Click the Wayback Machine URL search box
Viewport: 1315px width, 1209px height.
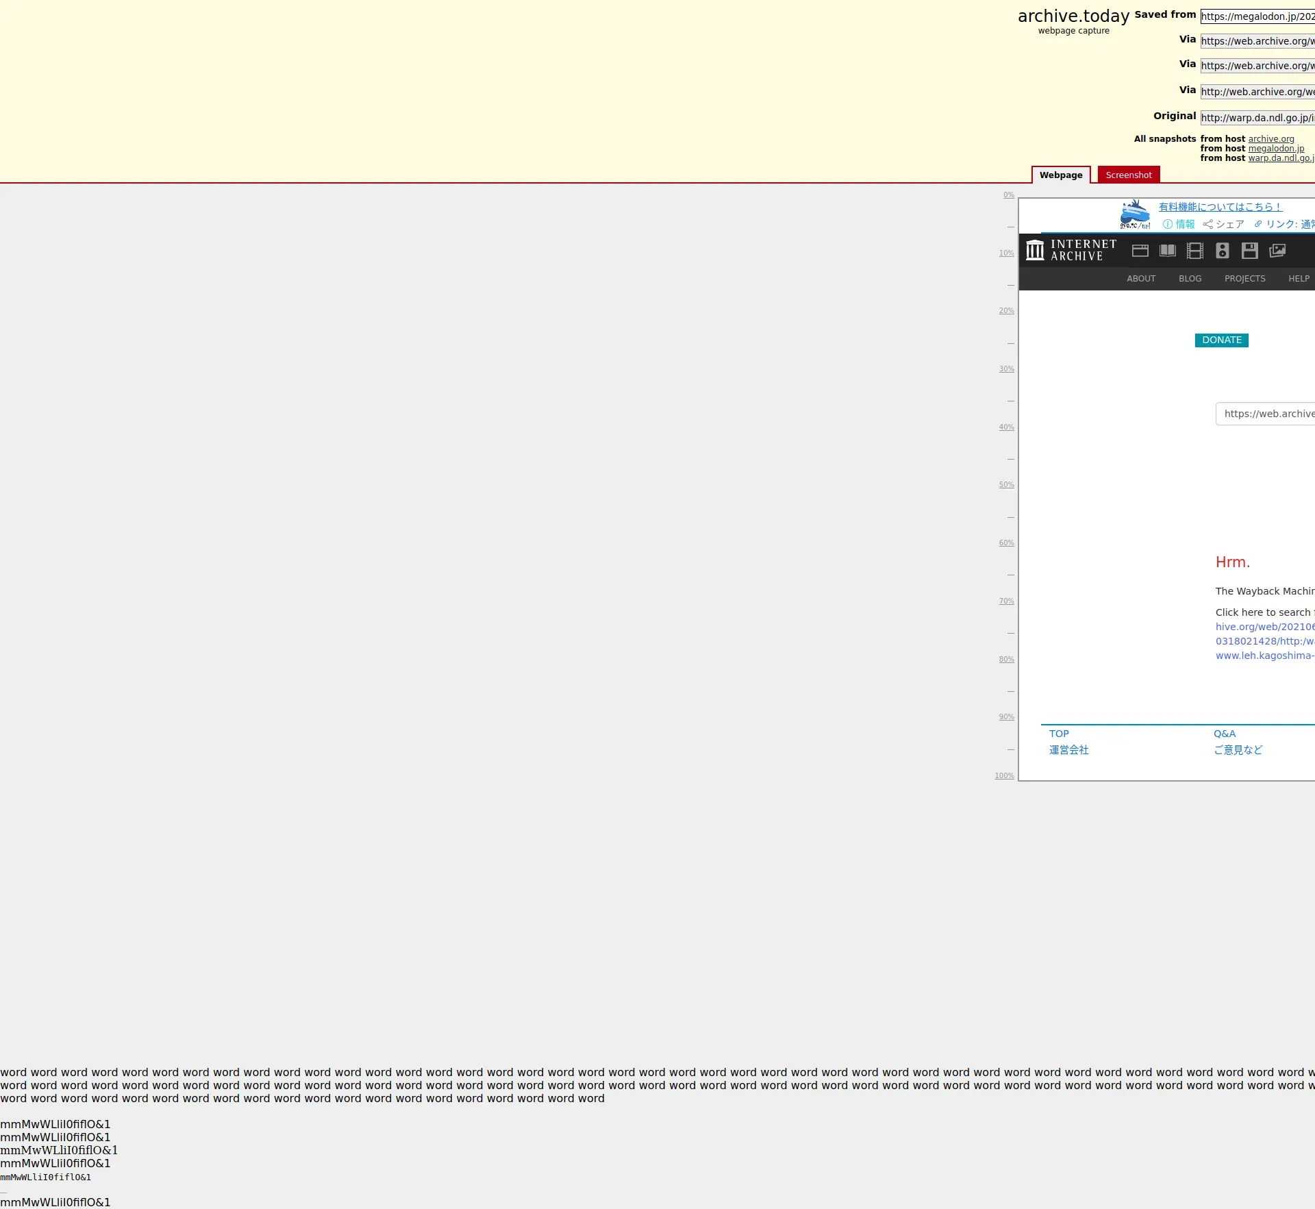point(1266,414)
